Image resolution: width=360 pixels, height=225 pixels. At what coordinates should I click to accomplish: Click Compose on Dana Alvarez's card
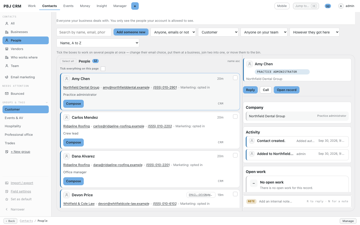click(x=73, y=181)
